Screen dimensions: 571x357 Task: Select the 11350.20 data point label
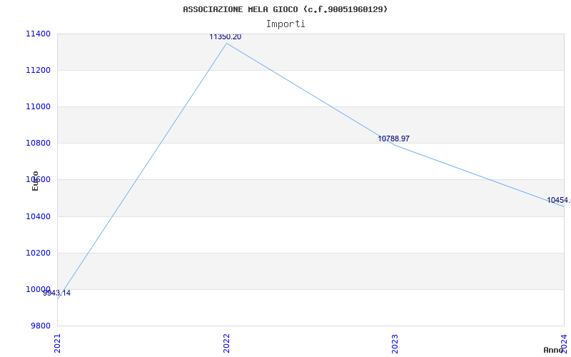point(225,37)
